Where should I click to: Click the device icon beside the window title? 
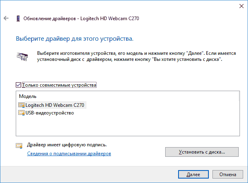tap(18, 19)
